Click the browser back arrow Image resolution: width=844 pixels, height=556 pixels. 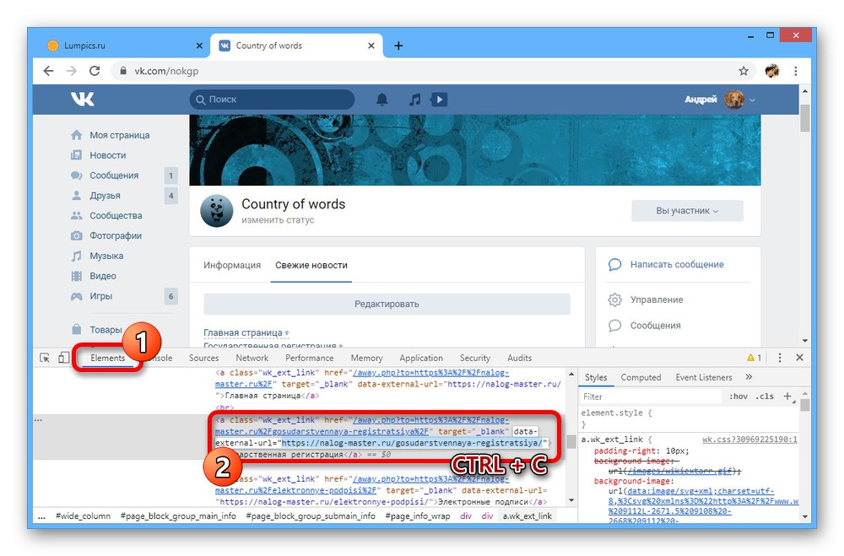48,71
